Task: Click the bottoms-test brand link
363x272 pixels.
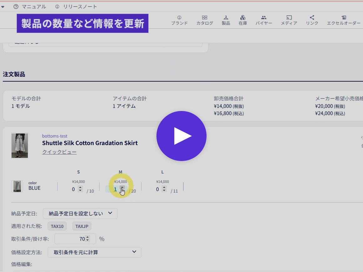Action: click(55, 136)
